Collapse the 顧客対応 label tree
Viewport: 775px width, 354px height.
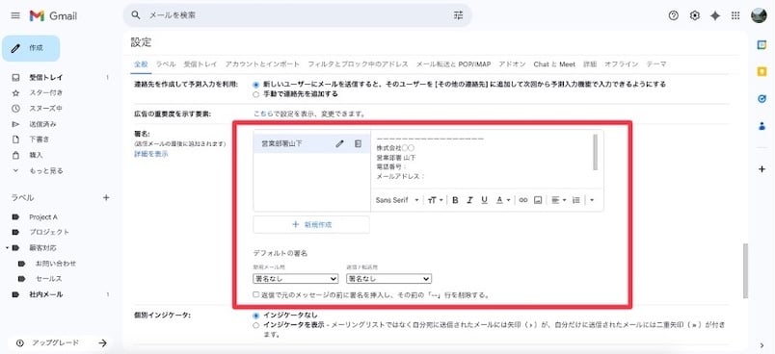(8, 247)
